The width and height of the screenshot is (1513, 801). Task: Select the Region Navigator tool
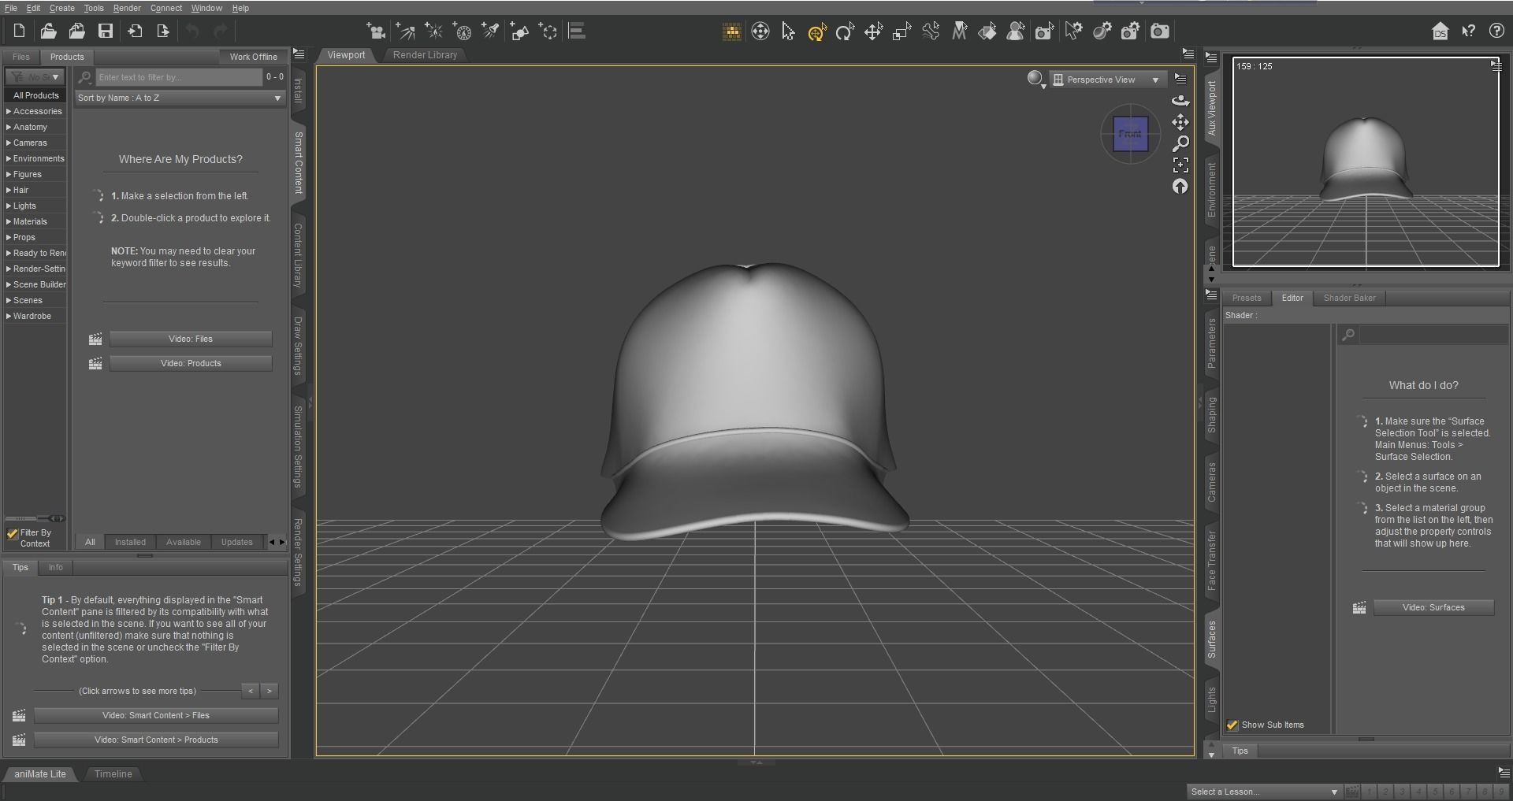point(1016,32)
